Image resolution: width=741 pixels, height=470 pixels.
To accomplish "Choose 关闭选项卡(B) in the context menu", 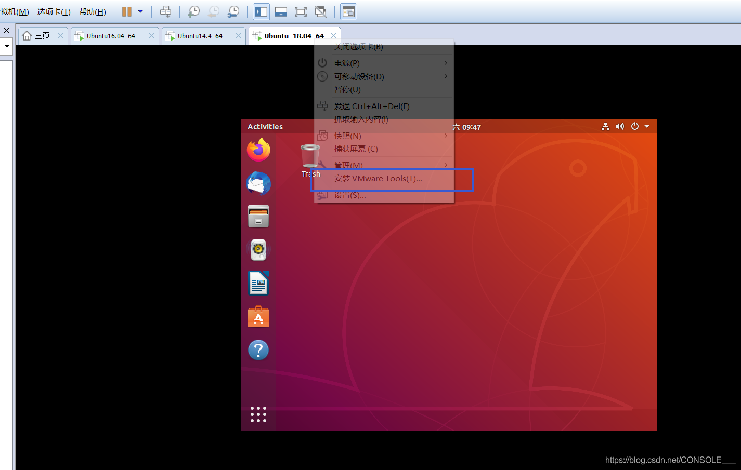I will pos(384,47).
